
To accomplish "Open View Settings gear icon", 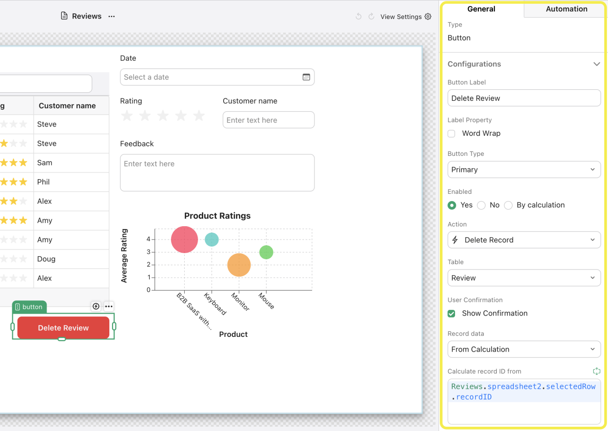I will pos(428,17).
